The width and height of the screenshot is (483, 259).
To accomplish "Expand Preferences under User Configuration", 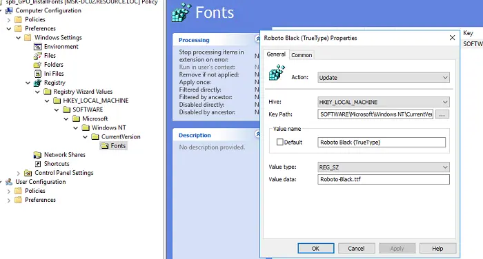I will click(x=9, y=200).
